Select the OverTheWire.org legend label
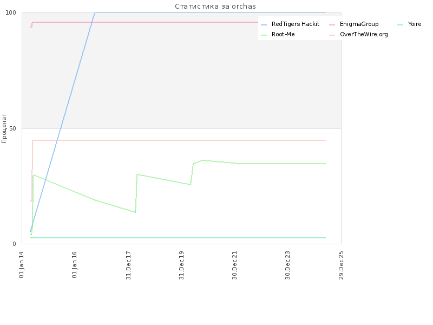Viewport: 433px width, 325px height. (x=364, y=34)
